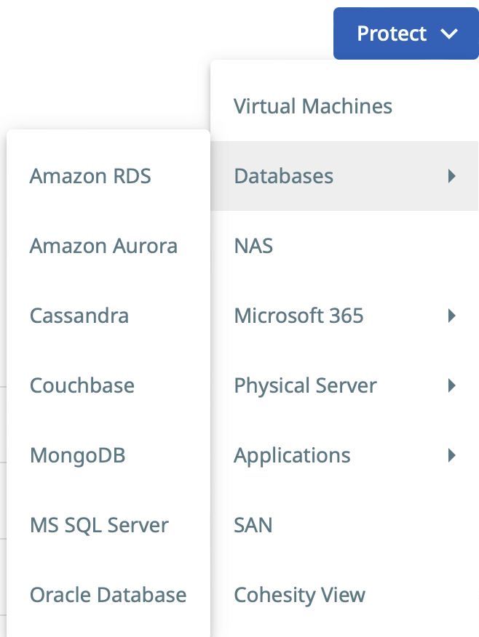The height and width of the screenshot is (637, 479).
Task: Open the Microsoft 365 menu entry
Action: pyautogui.click(x=298, y=316)
